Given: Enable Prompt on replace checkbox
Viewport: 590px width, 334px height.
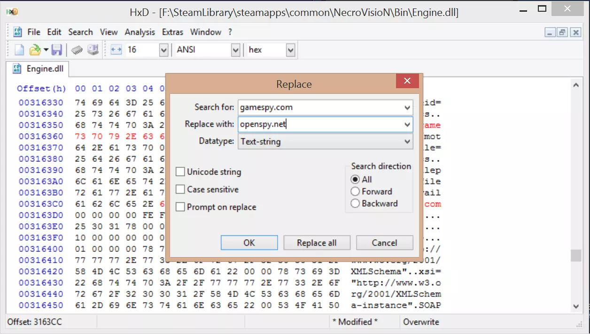Looking at the screenshot, I should [x=180, y=207].
